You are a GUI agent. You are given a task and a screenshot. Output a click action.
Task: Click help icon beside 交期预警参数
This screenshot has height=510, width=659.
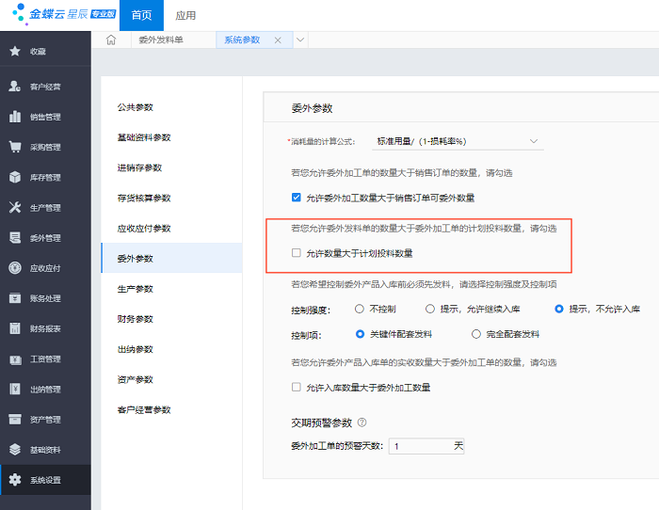pyautogui.click(x=362, y=422)
